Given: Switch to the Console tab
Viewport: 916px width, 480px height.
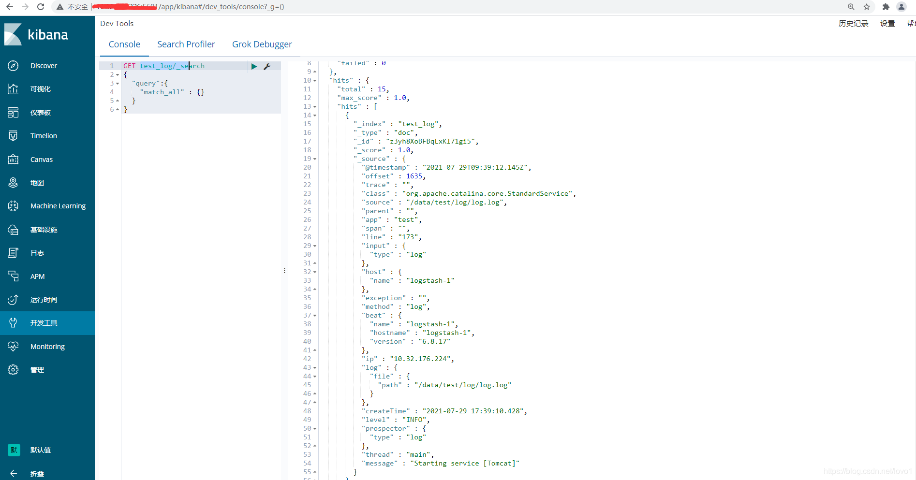Looking at the screenshot, I should point(124,44).
